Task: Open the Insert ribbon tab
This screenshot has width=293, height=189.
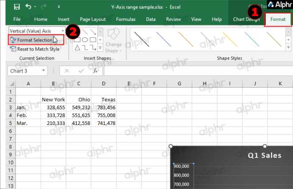Action: pos(64,19)
